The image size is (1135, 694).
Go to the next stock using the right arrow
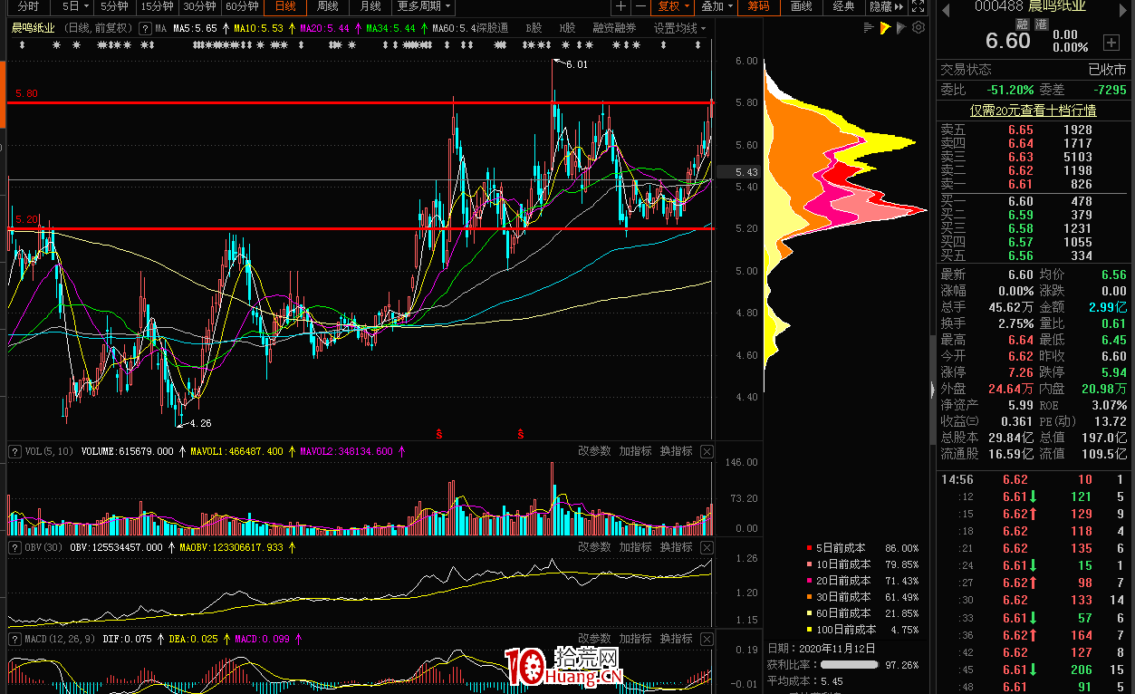[x=1123, y=9]
